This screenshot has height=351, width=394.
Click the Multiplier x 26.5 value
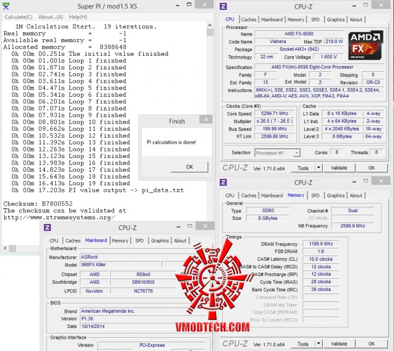(x=275, y=121)
